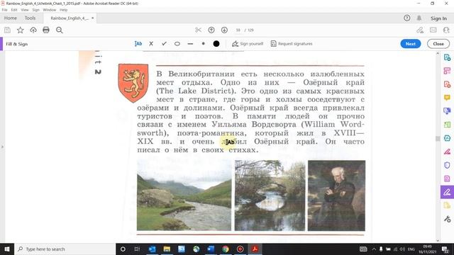Select the circle shape tool
454x255 pixels.
tap(177, 44)
